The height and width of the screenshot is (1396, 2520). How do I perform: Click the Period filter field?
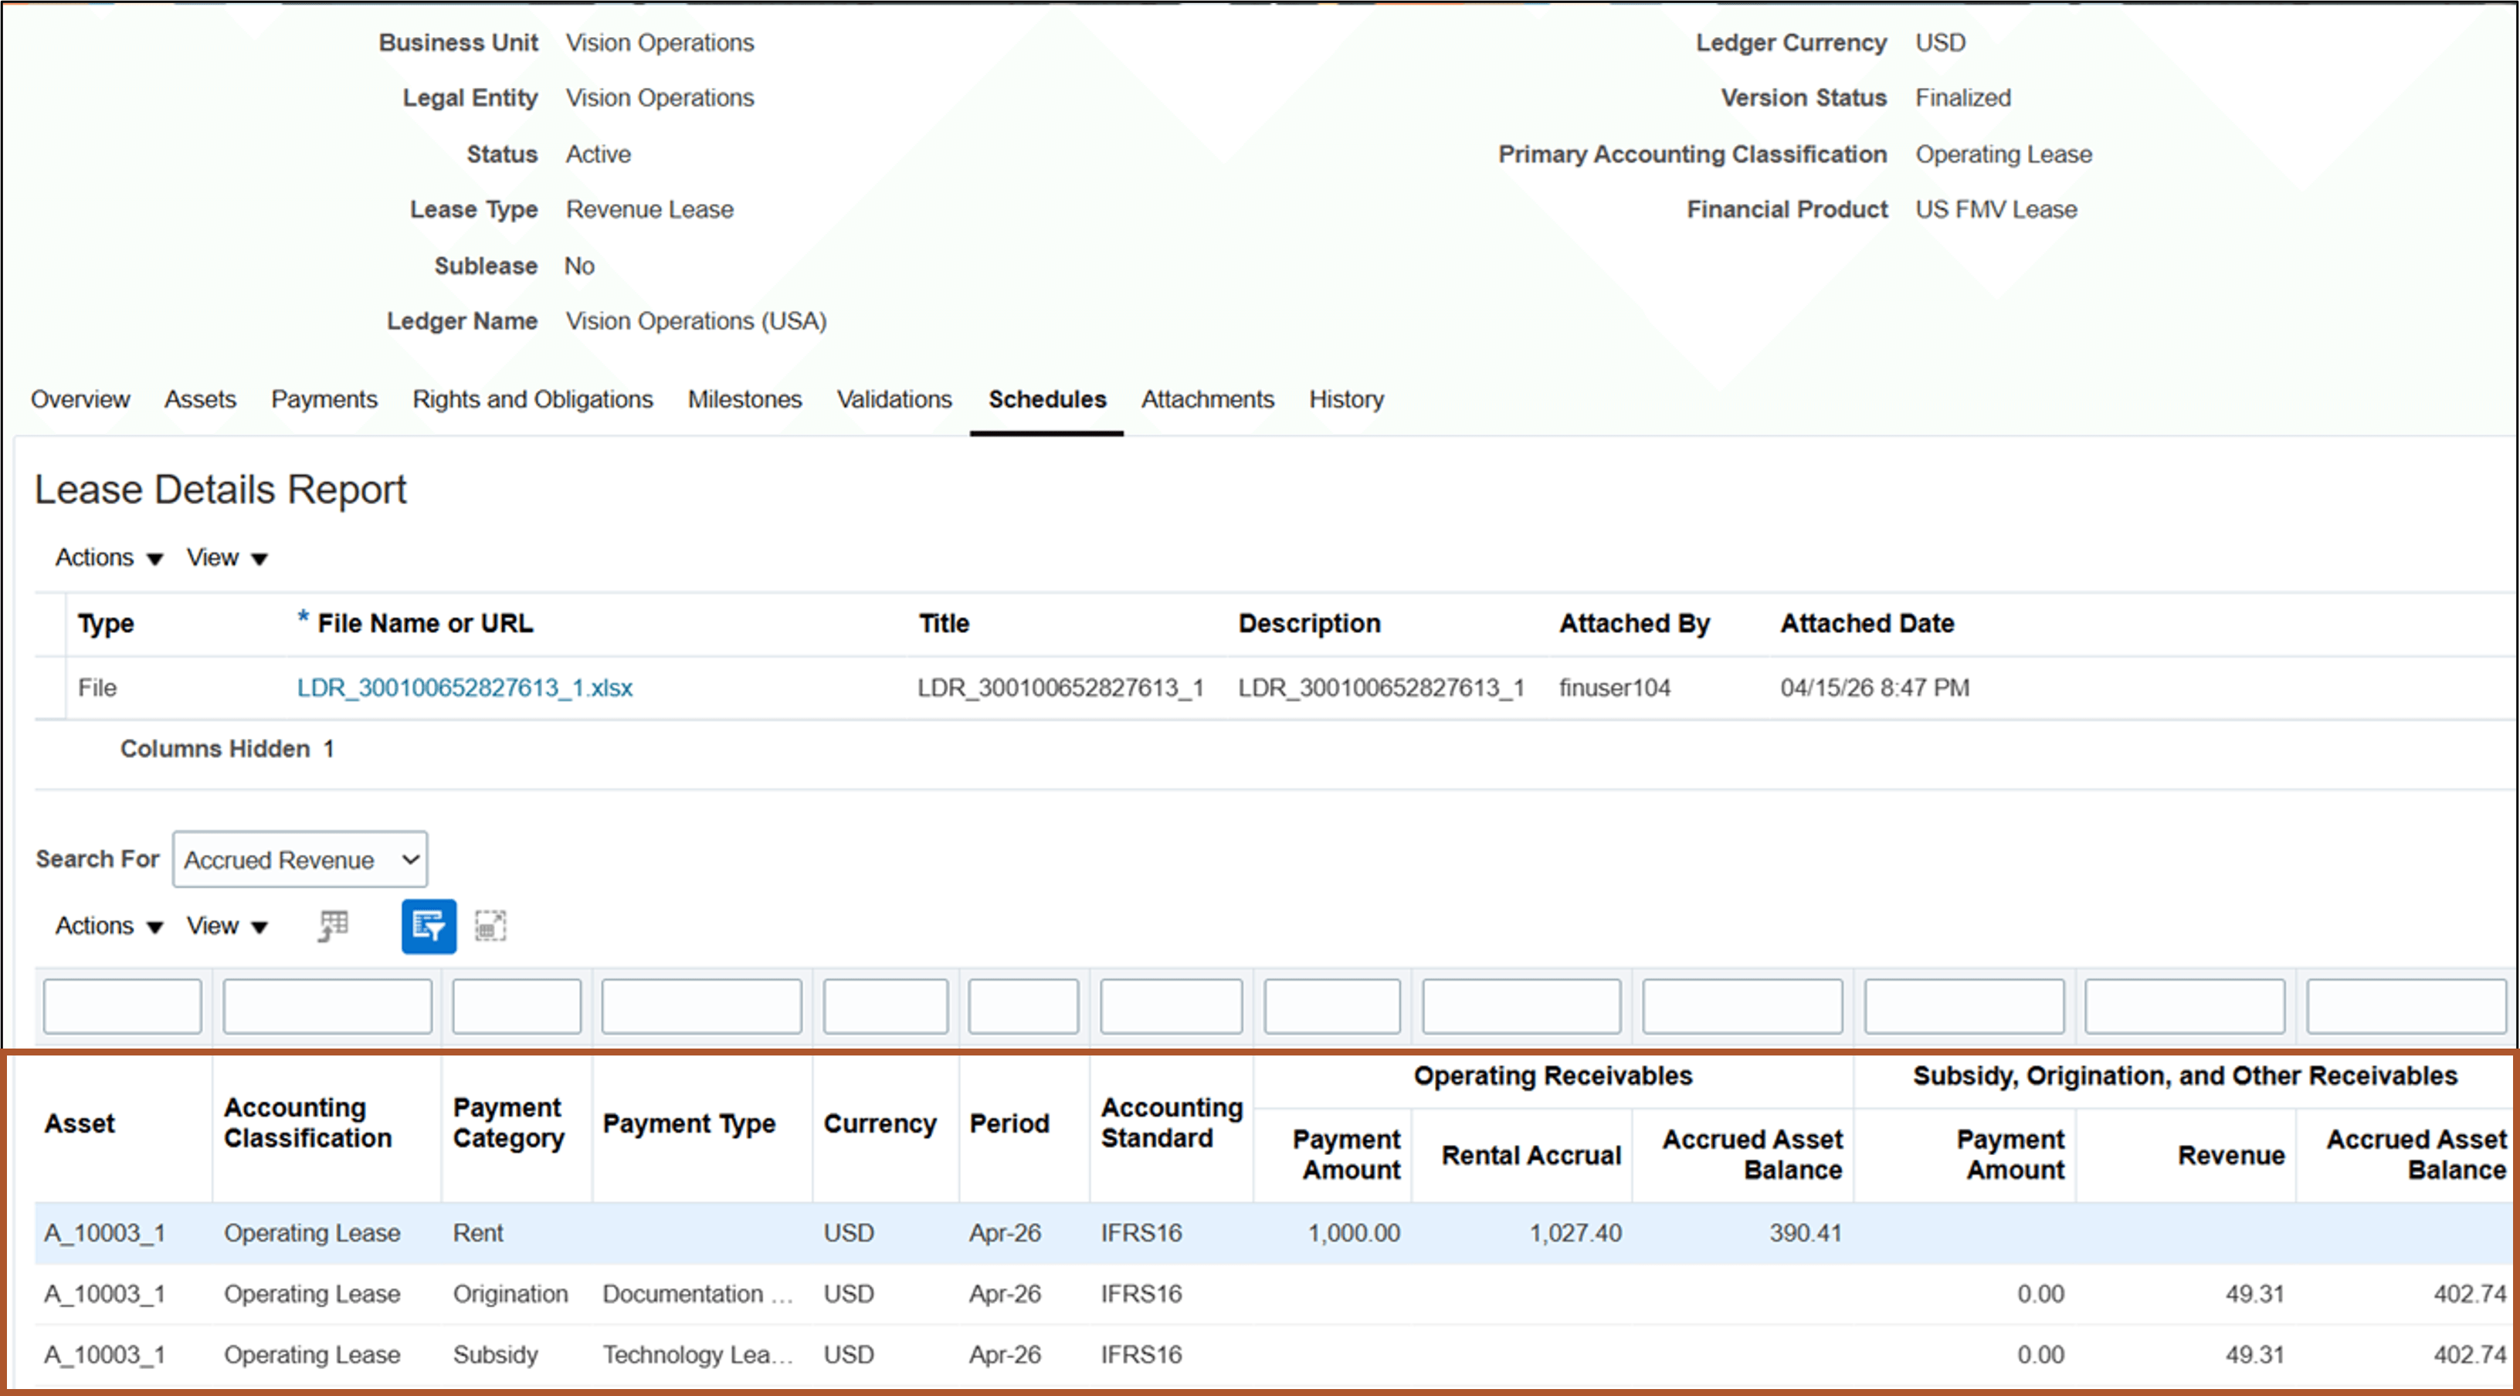pyautogui.click(x=1023, y=1005)
